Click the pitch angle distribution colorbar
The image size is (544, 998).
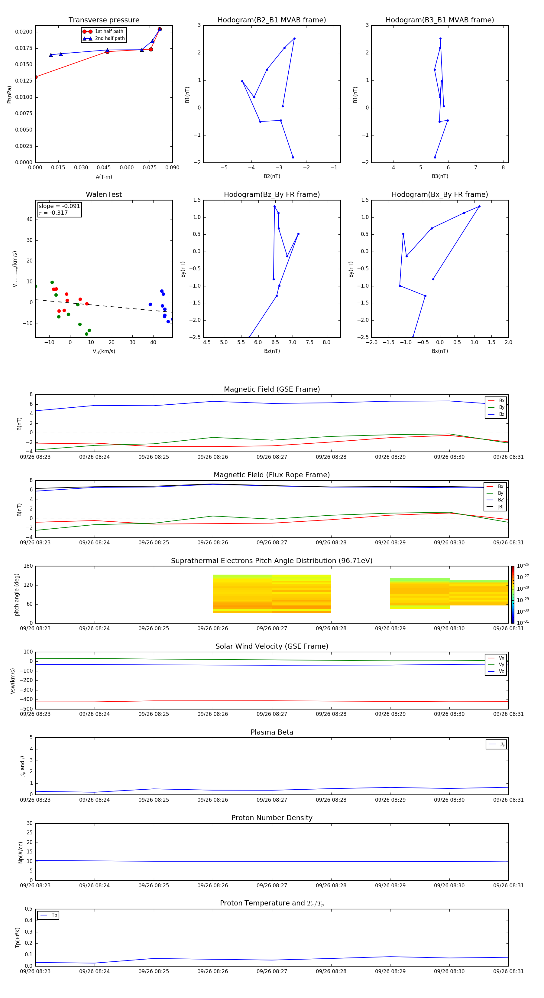pyautogui.click(x=513, y=595)
